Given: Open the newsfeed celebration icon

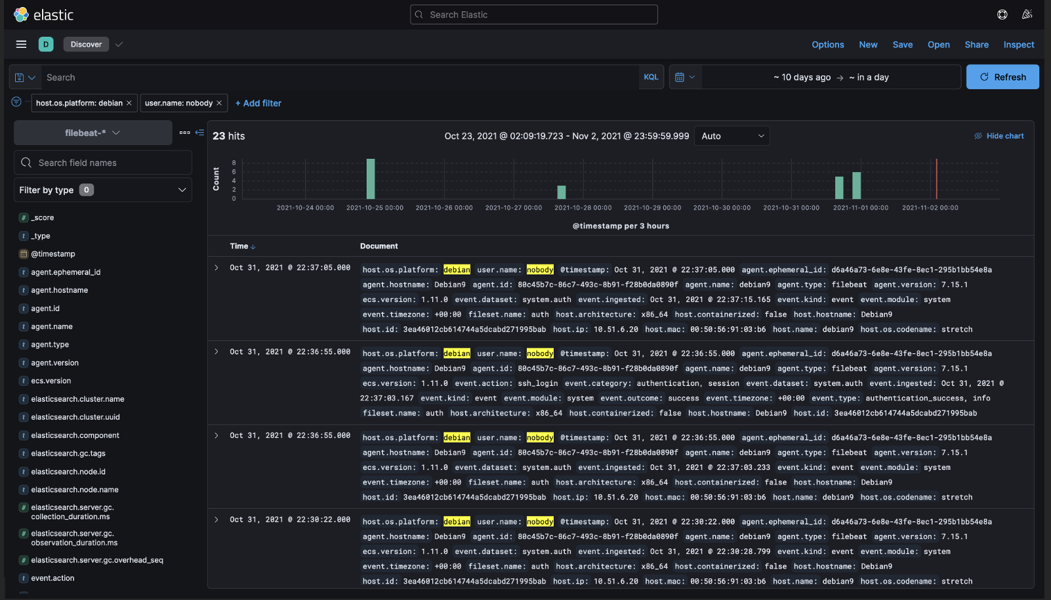Looking at the screenshot, I should click(1027, 14).
